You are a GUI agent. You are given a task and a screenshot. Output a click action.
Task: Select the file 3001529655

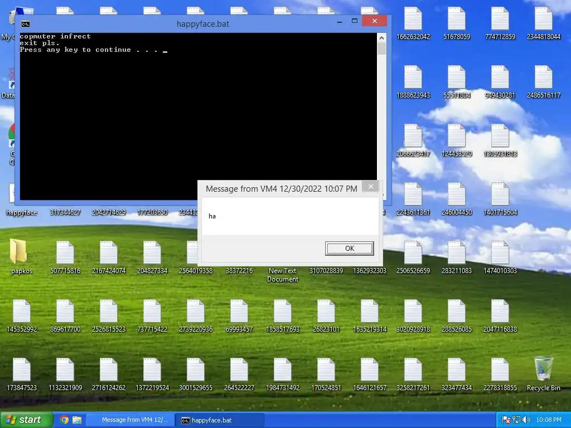click(x=196, y=375)
